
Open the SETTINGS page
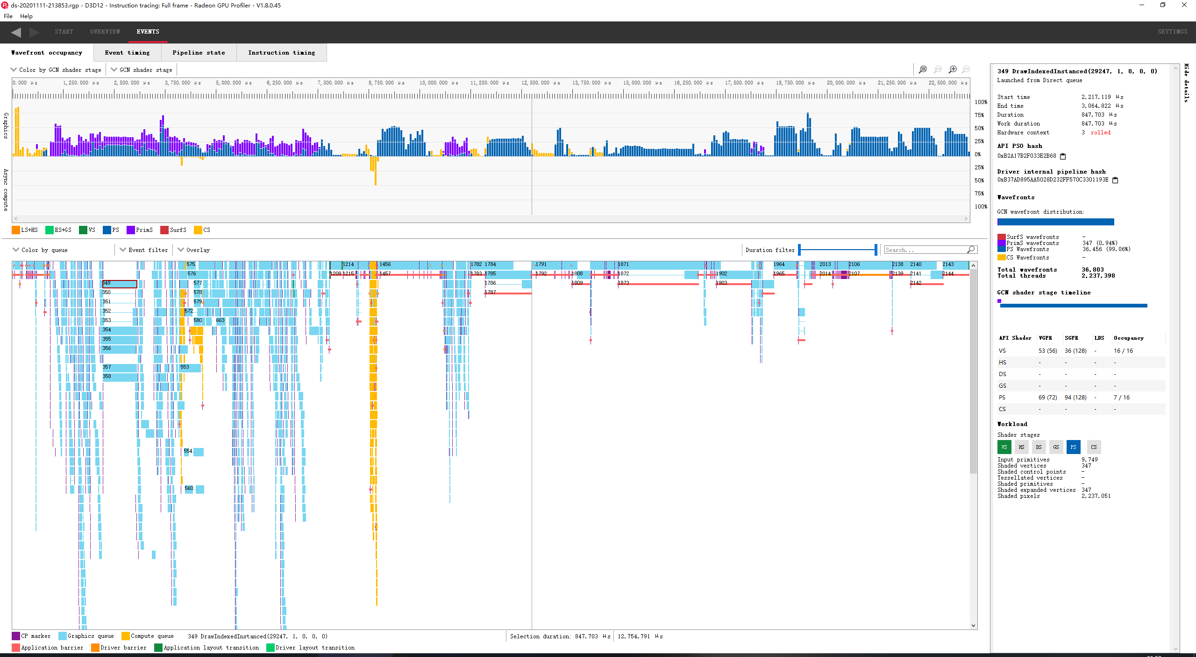tap(1172, 32)
